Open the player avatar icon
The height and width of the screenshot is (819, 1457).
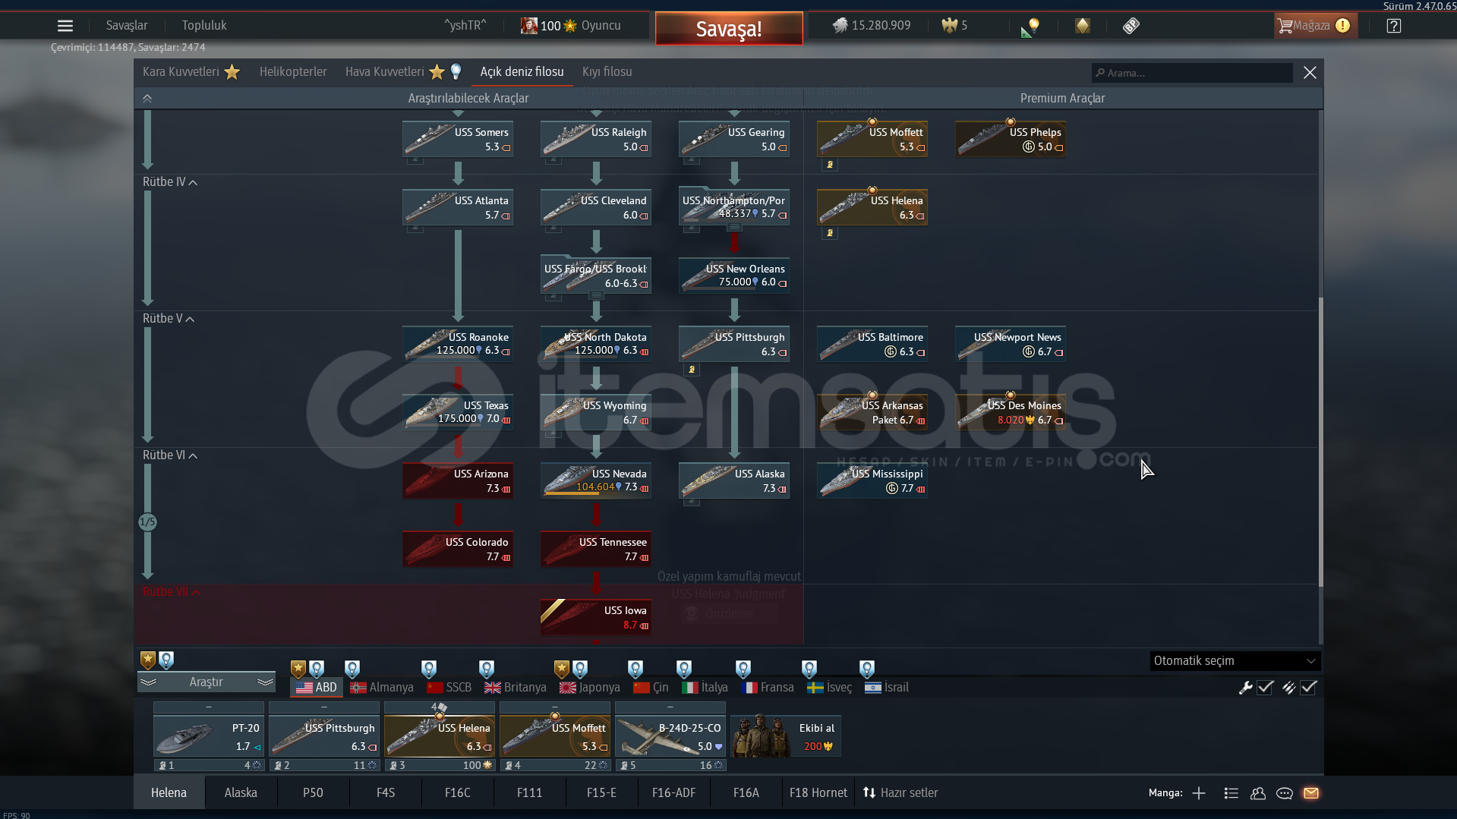coord(528,26)
